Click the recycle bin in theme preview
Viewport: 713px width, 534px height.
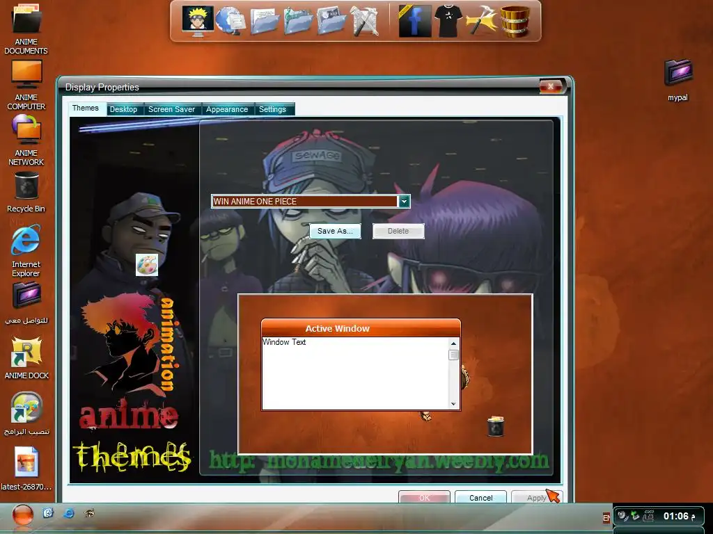pyautogui.click(x=496, y=426)
